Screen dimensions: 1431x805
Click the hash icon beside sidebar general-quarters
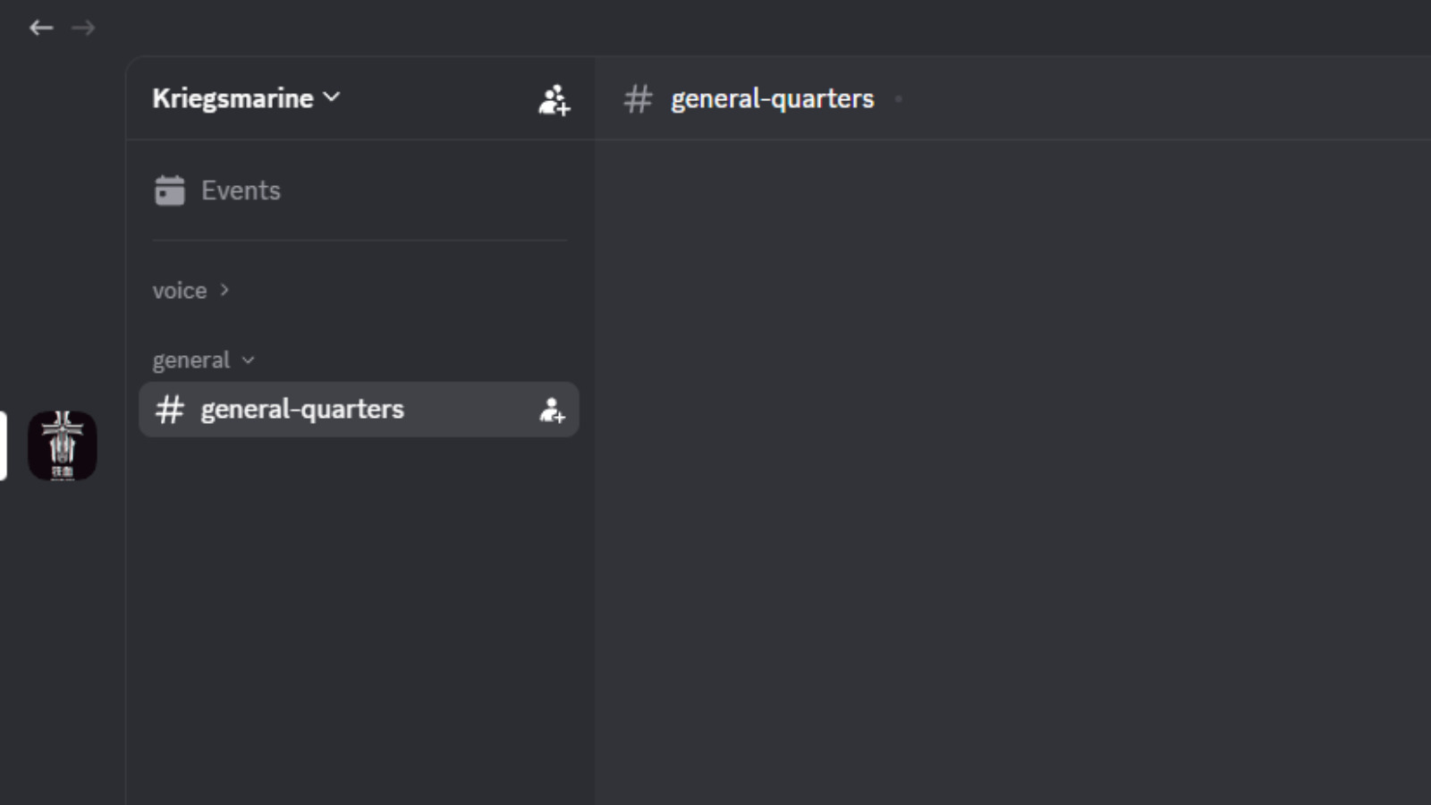point(169,410)
